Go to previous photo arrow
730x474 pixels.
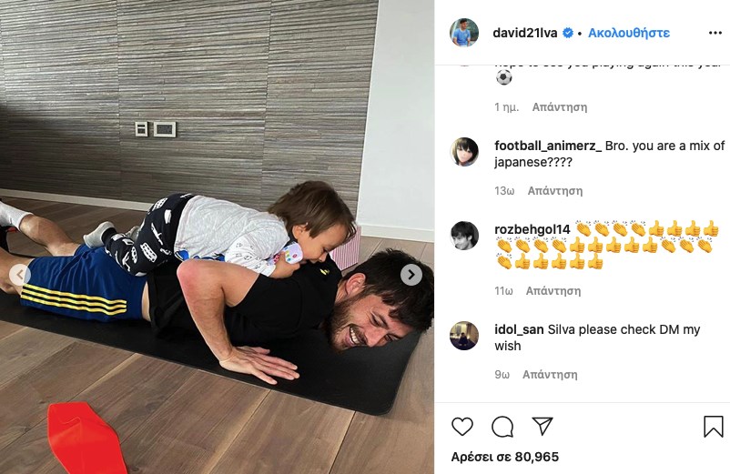point(19,275)
